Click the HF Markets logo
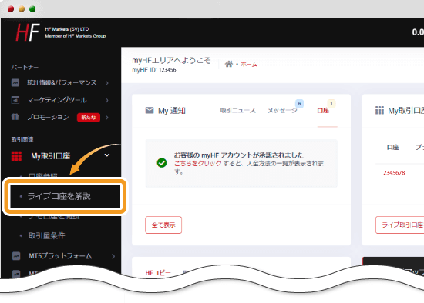424x303 pixels. [28, 32]
